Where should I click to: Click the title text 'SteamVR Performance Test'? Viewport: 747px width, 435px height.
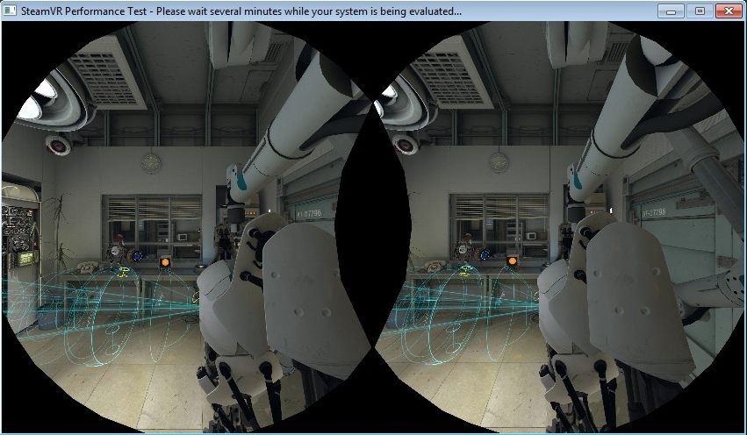tap(84, 11)
